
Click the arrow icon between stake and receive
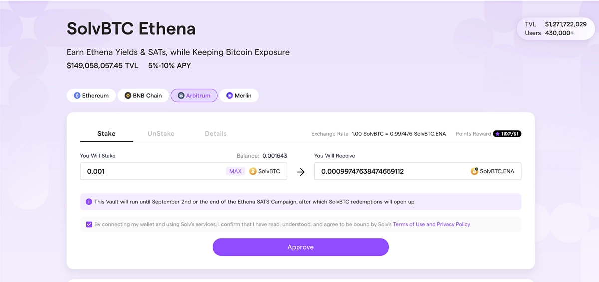tap(300, 172)
